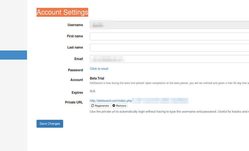The image size is (249, 151).
Task: Click the Beta Trial account type text
Action: click(97, 78)
